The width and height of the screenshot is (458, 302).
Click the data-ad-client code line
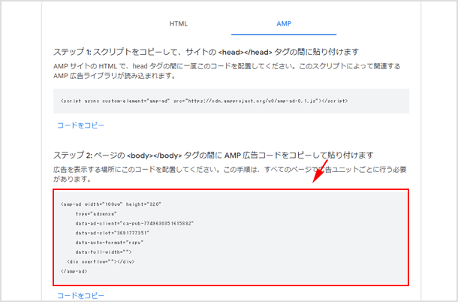134,223
